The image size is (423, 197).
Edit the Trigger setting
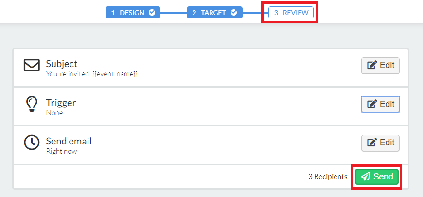pos(380,104)
